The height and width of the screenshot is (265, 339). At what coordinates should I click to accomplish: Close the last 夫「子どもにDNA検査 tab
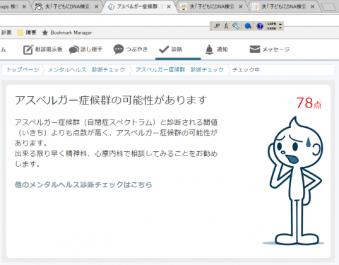313,6
